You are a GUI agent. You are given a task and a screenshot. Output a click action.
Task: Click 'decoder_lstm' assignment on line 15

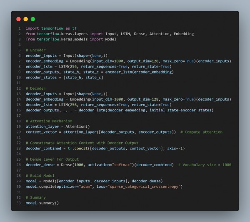[39, 105]
